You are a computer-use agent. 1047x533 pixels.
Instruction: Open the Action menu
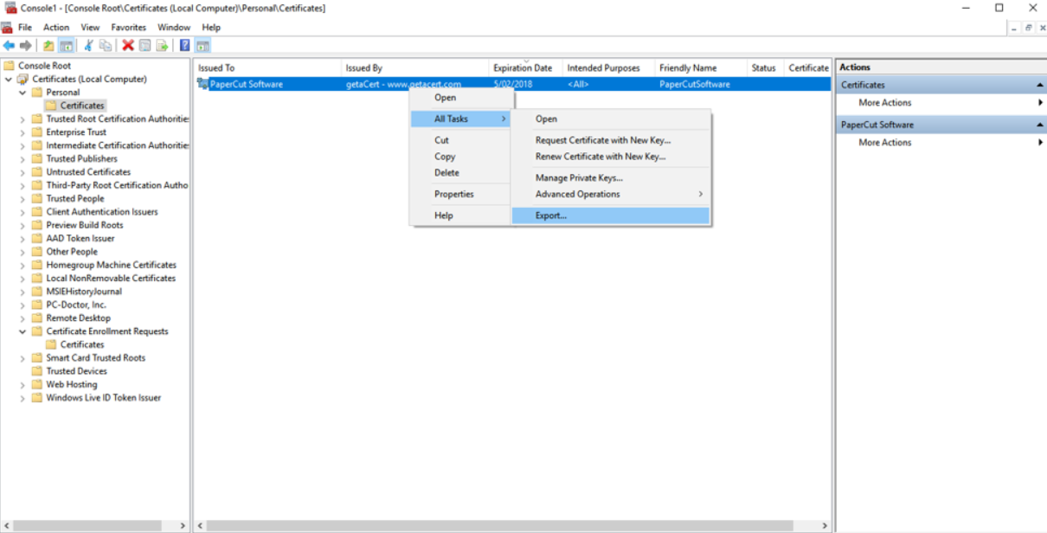point(56,28)
